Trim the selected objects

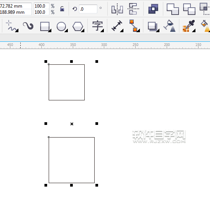[x=189, y=9]
